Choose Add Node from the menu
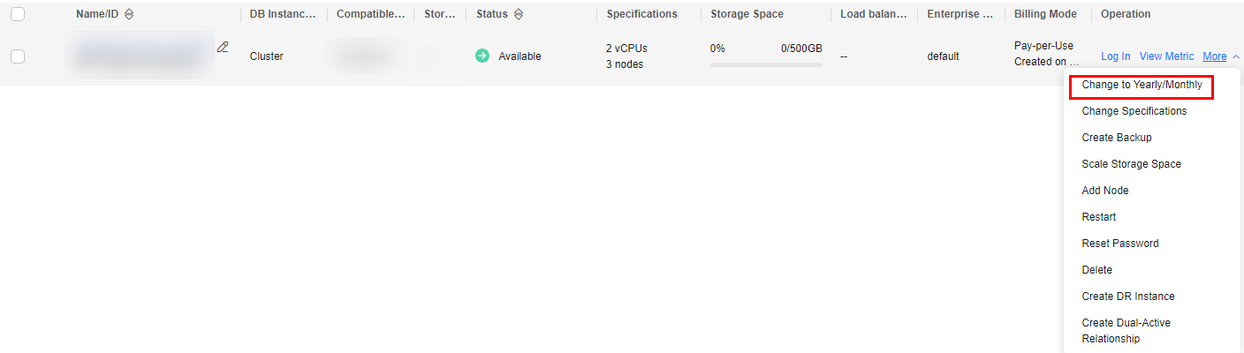The height and width of the screenshot is (353, 1244). pos(1105,191)
